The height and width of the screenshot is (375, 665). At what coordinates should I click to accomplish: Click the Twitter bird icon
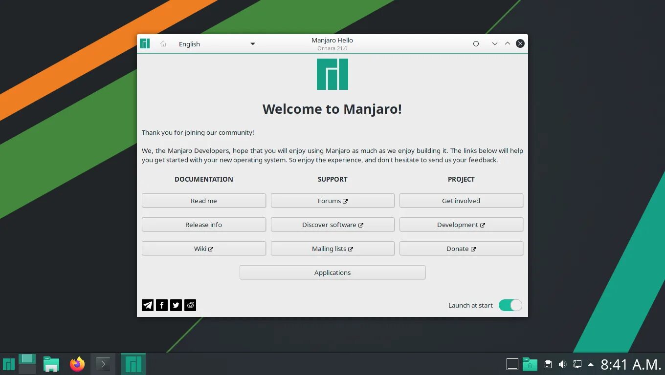tap(176, 305)
